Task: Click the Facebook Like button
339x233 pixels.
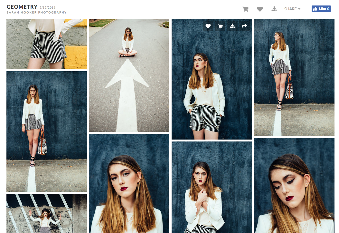Action: pyautogui.click(x=321, y=9)
